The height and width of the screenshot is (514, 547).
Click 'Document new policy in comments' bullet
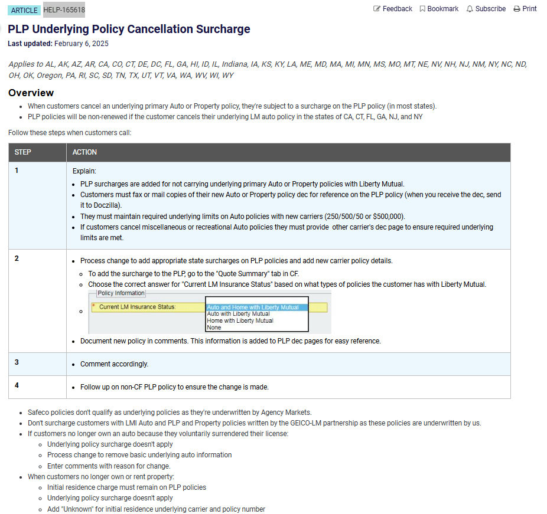click(230, 341)
